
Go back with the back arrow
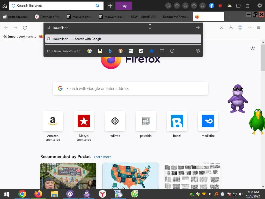(x=6, y=27)
